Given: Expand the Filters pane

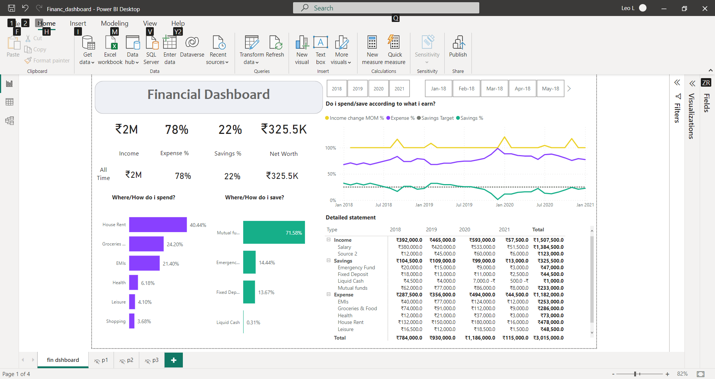Looking at the screenshot, I should [x=677, y=83].
